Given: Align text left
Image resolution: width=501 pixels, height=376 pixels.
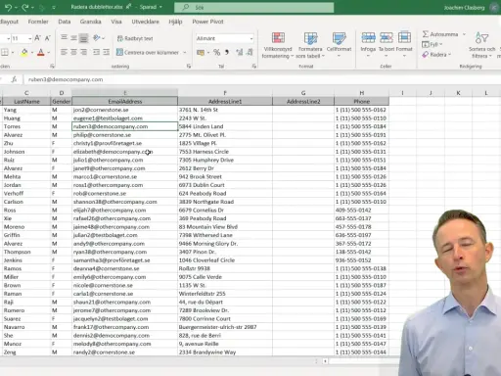Looking at the screenshot, I should click(64, 52).
